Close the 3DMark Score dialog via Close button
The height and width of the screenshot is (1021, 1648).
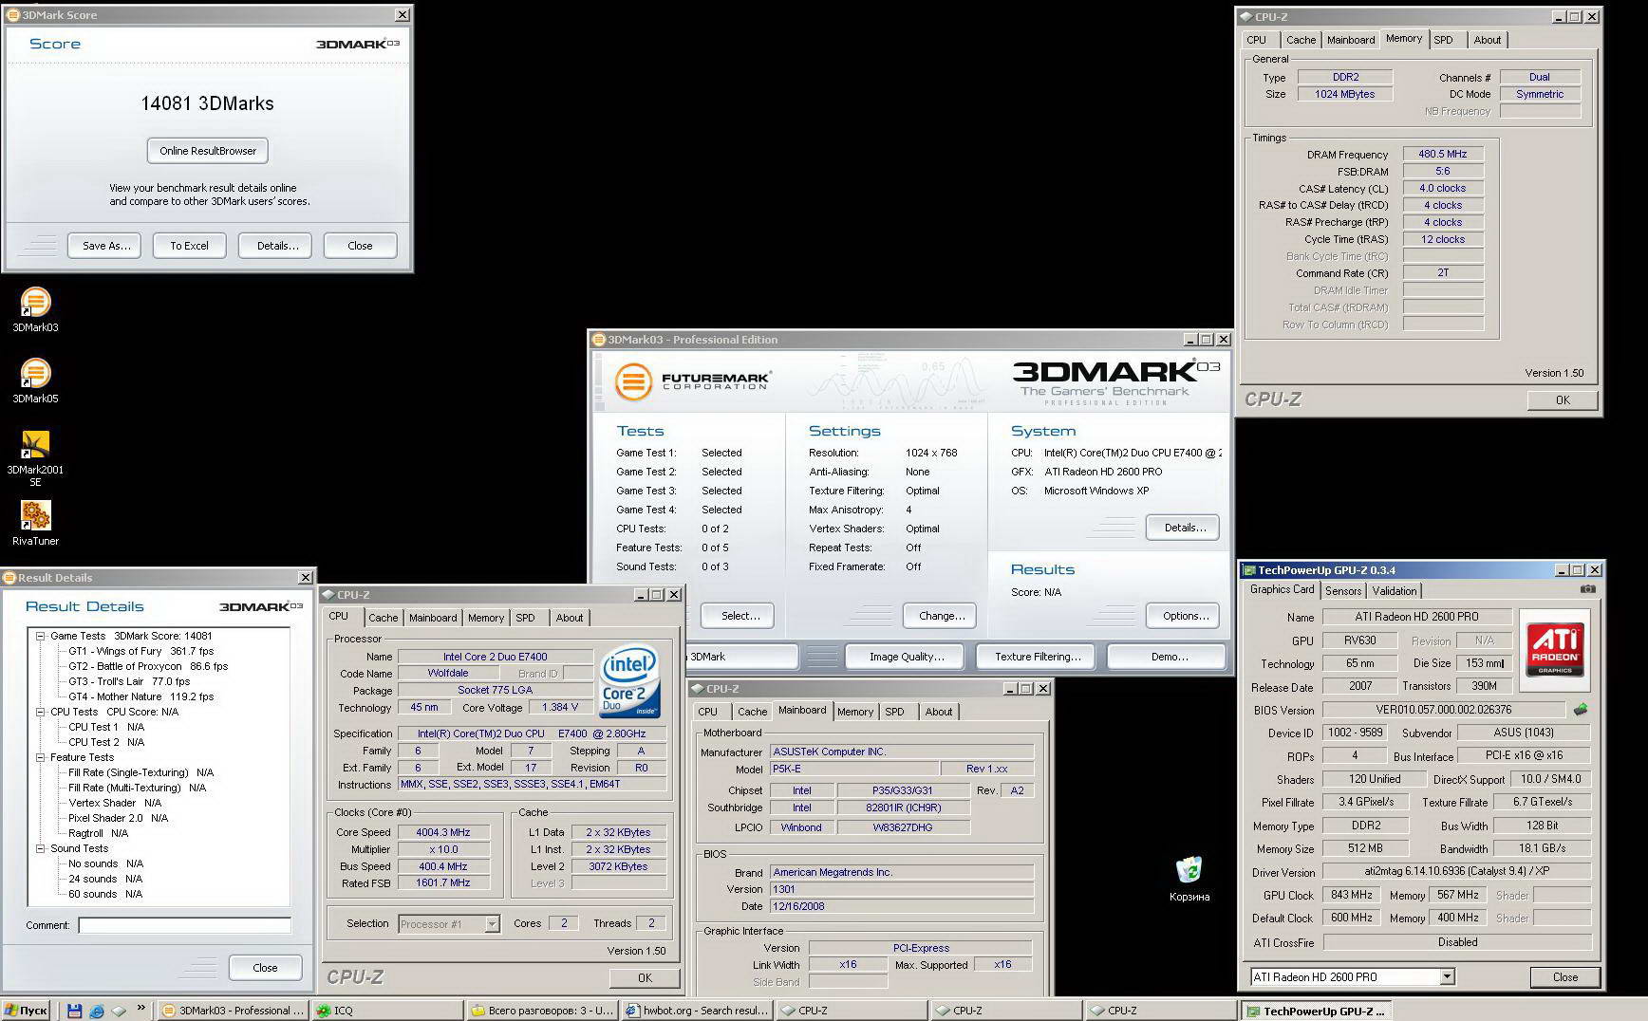tap(360, 246)
